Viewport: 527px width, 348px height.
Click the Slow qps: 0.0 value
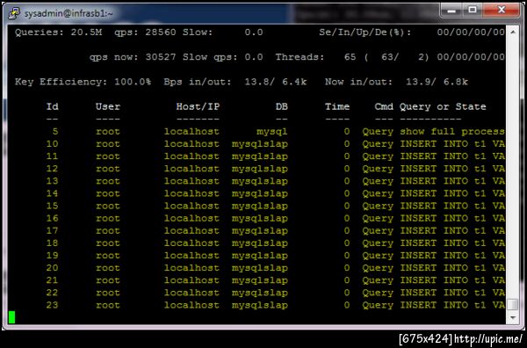(222, 57)
